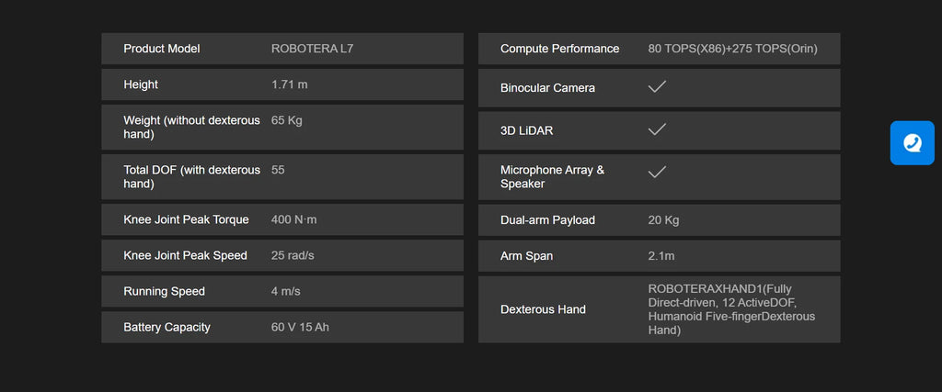Screen dimensions: 942x392
Task: Click the Weight without dexterous hand label
Action: tap(191, 127)
